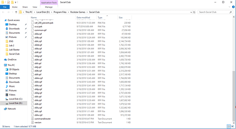
Task: Open the Quick Access Toolbar dropdown arrow
Action: click(x=15, y=2)
